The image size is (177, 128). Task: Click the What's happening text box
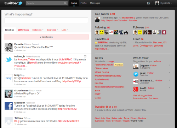tap(46, 20)
